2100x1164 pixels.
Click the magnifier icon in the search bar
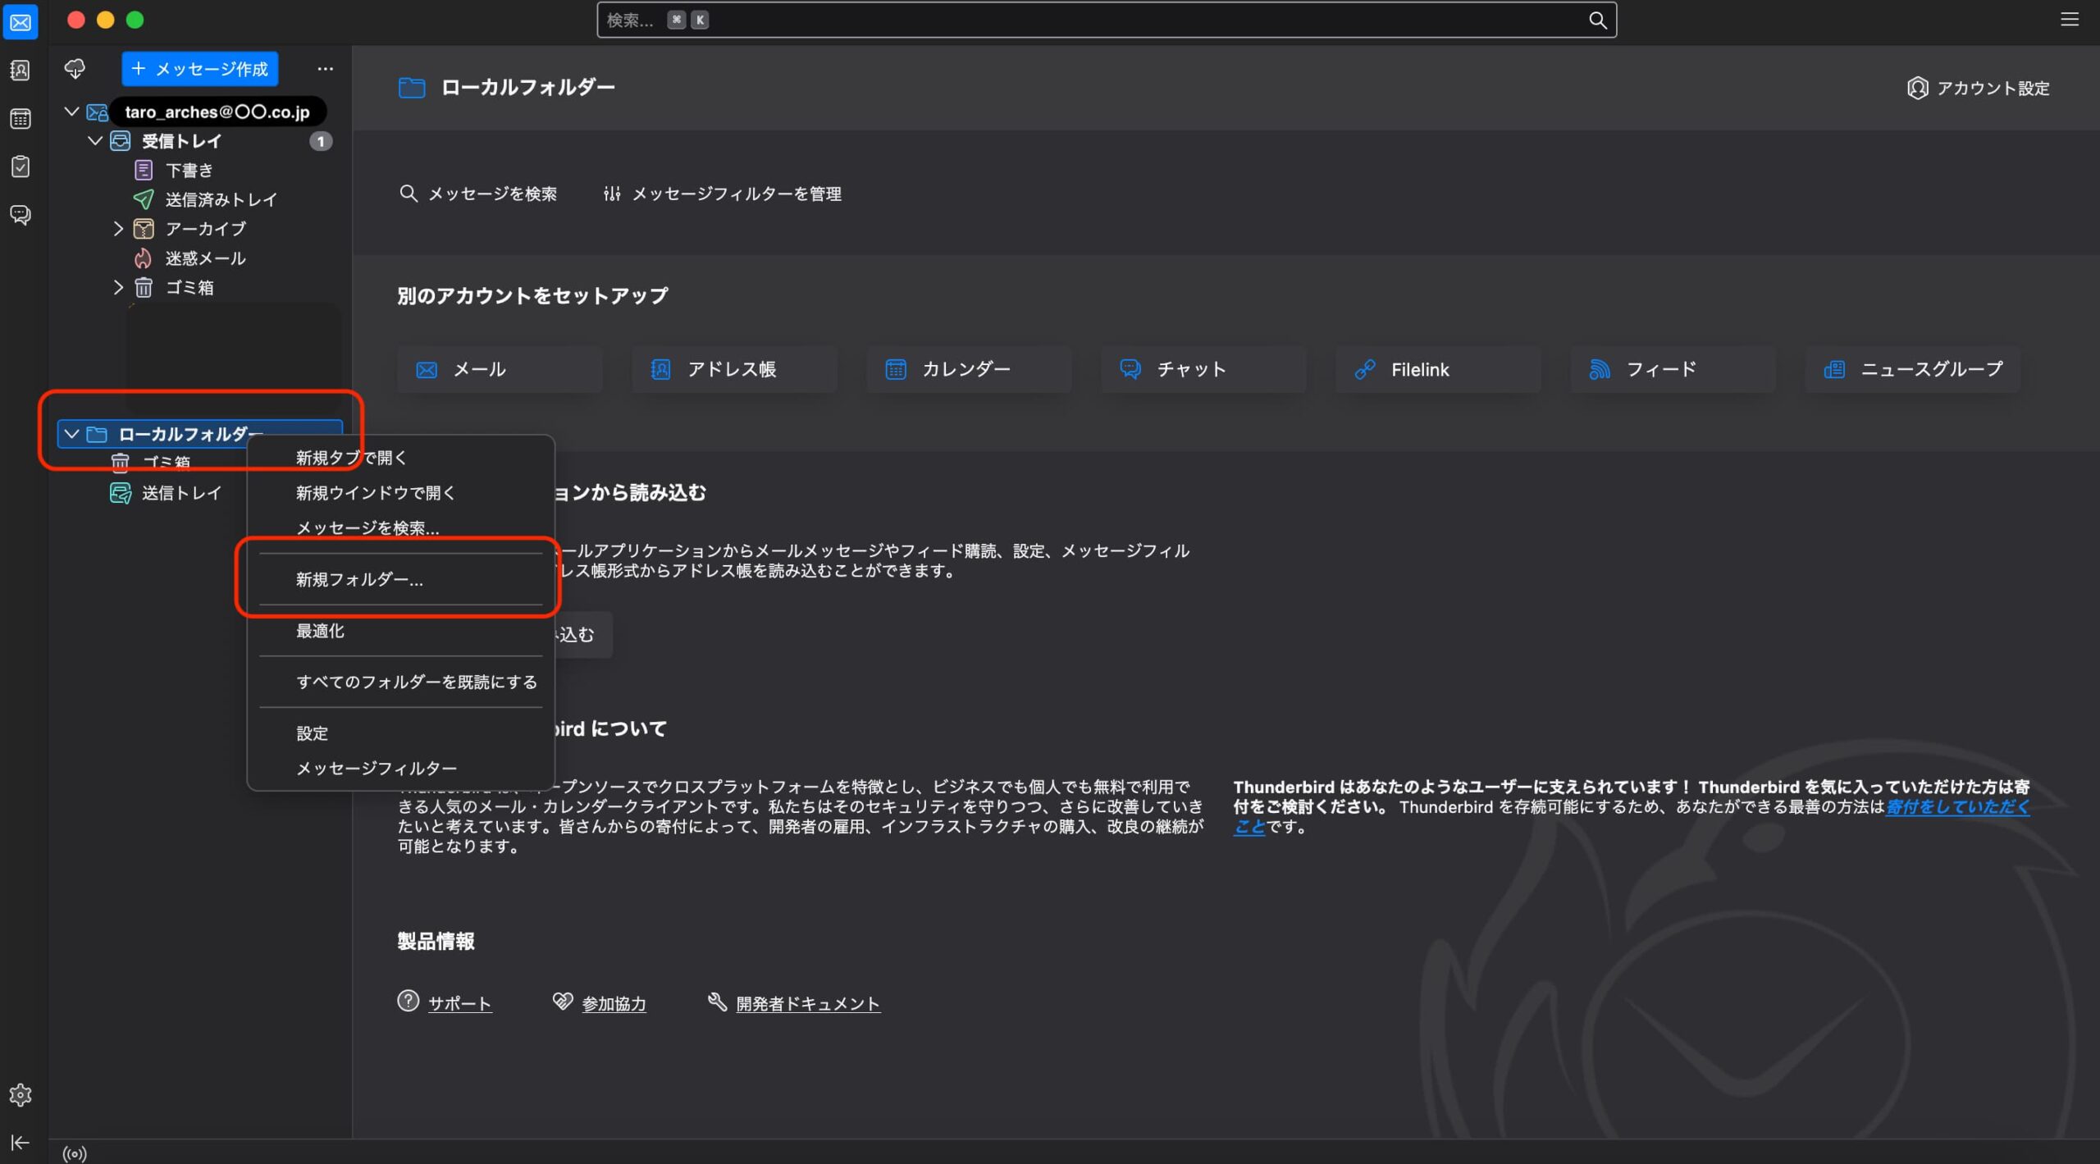(x=1597, y=19)
